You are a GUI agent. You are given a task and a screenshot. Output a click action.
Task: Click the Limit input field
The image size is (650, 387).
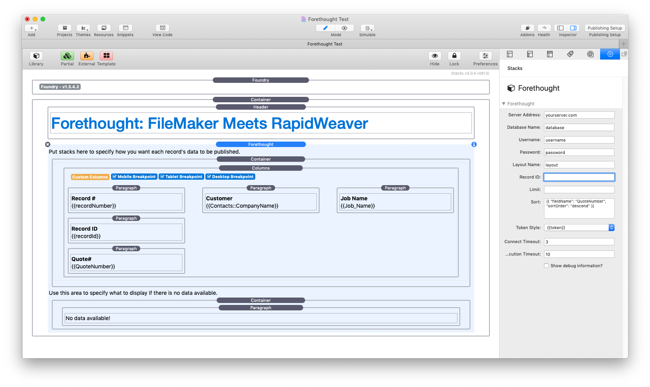[x=579, y=190]
